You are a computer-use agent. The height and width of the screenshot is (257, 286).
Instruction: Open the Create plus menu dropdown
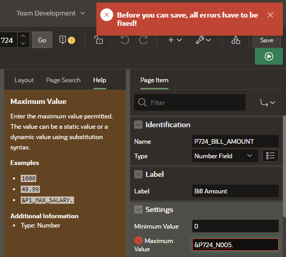click(x=175, y=40)
